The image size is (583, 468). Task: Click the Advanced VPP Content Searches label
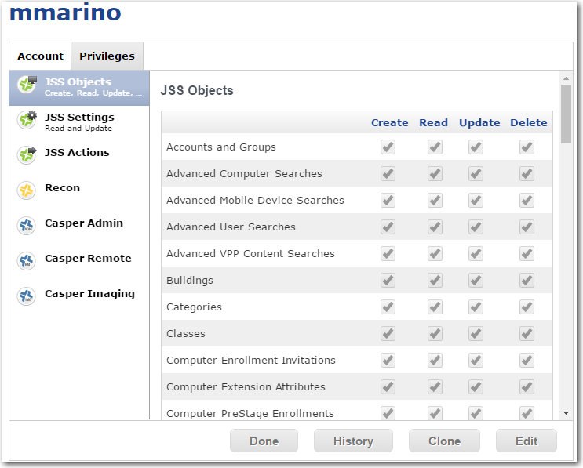pyautogui.click(x=250, y=254)
